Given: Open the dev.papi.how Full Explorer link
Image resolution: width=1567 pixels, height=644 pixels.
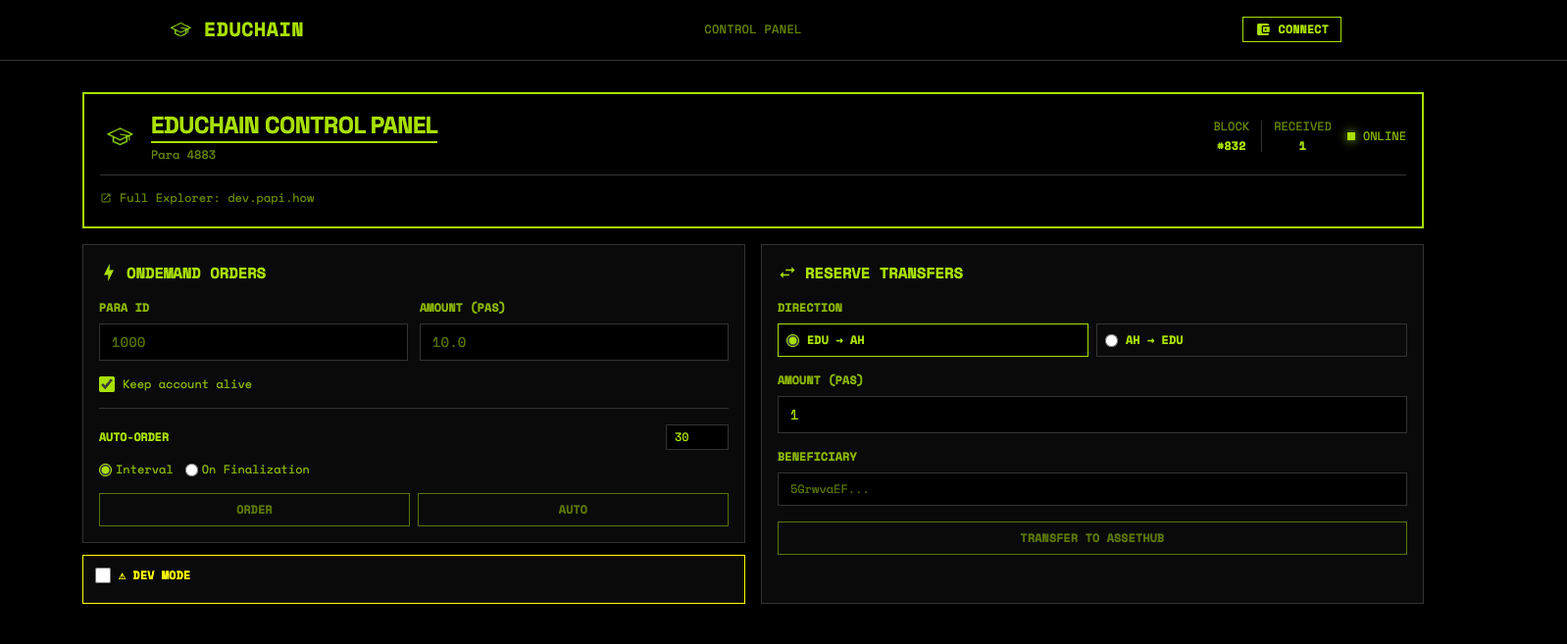Looking at the screenshot, I should click(271, 198).
